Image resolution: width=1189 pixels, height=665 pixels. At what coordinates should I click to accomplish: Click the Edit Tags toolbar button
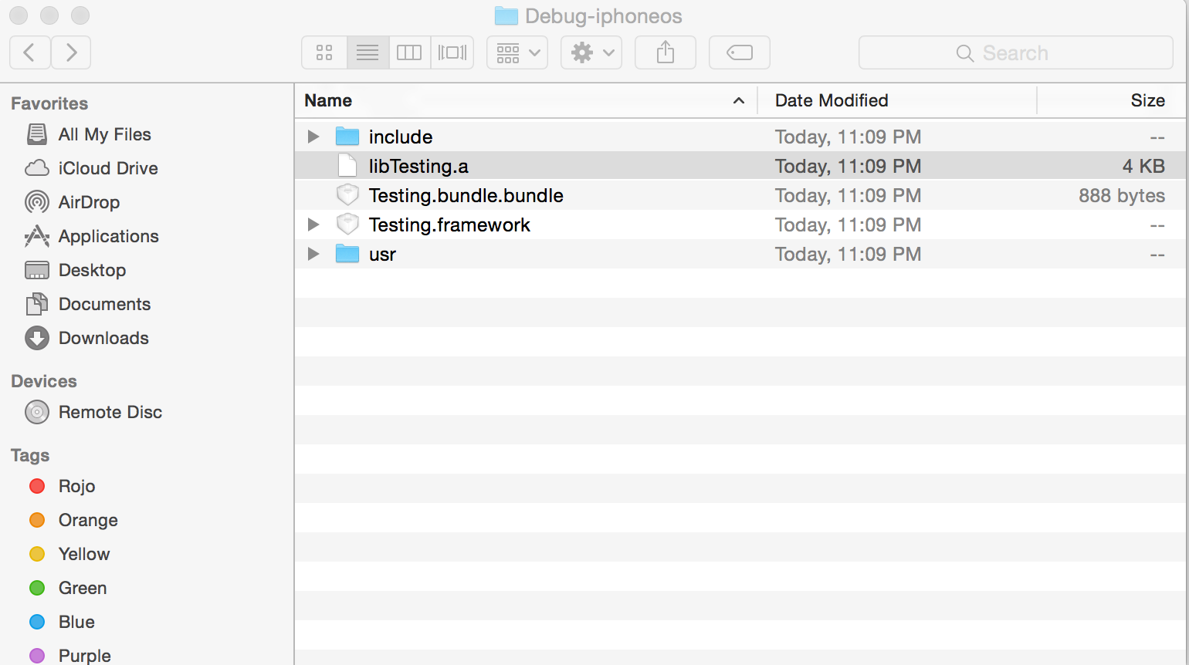[740, 52]
